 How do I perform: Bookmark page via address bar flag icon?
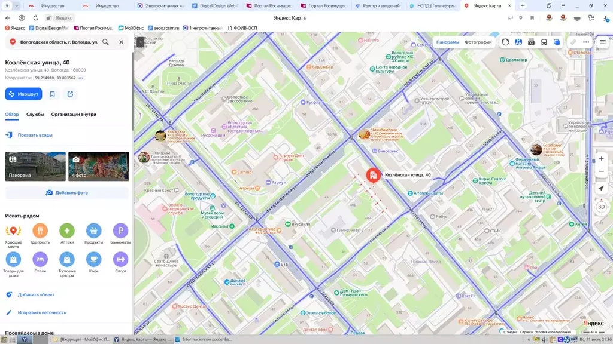coord(532,18)
